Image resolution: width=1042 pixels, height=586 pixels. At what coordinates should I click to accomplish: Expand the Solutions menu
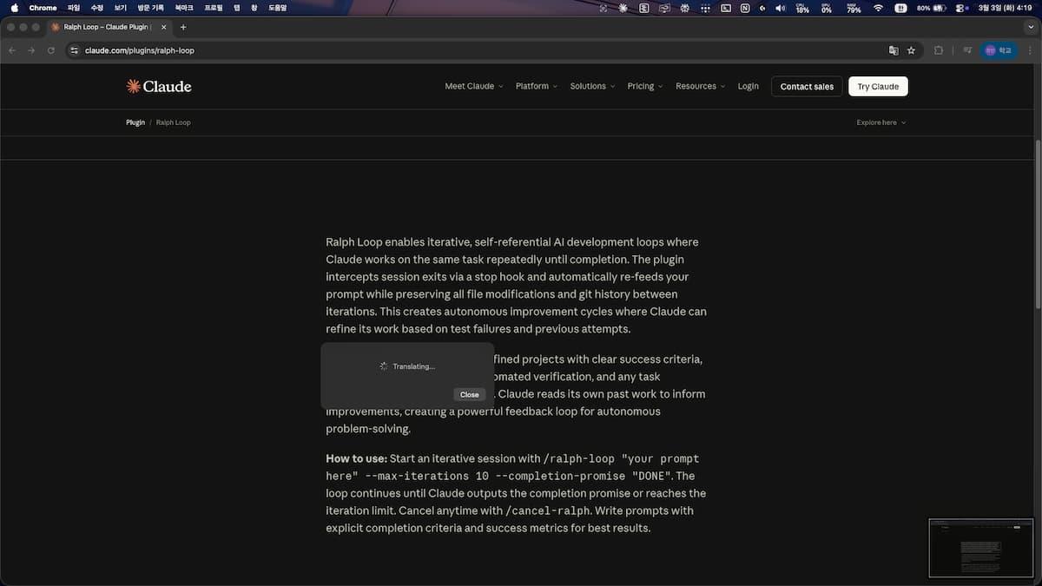592,86
